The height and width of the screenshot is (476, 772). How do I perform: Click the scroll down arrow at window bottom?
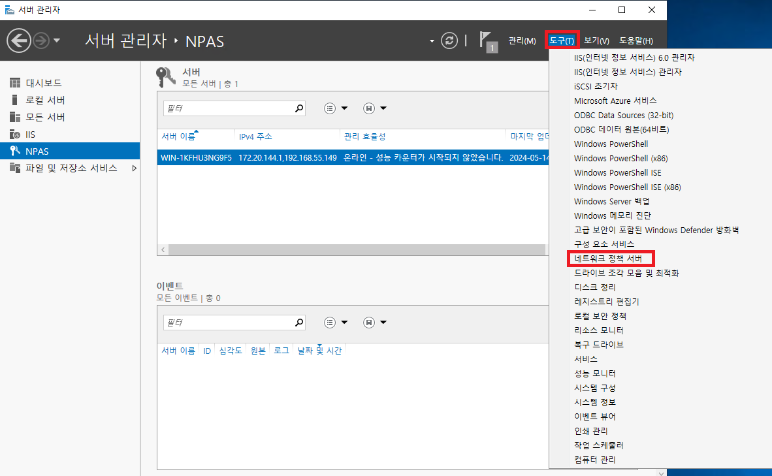tap(661, 473)
